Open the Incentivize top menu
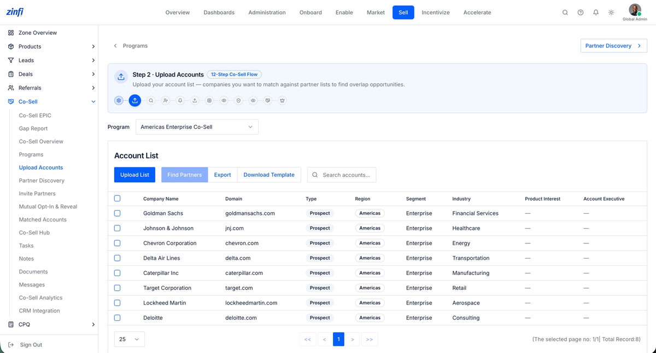Image resolution: width=656 pixels, height=353 pixels. pos(436,13)
